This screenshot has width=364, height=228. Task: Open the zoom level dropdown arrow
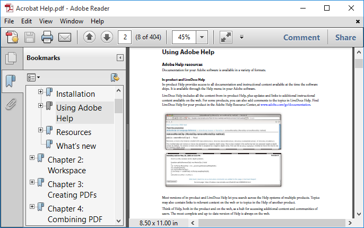(x=202, y=37)
